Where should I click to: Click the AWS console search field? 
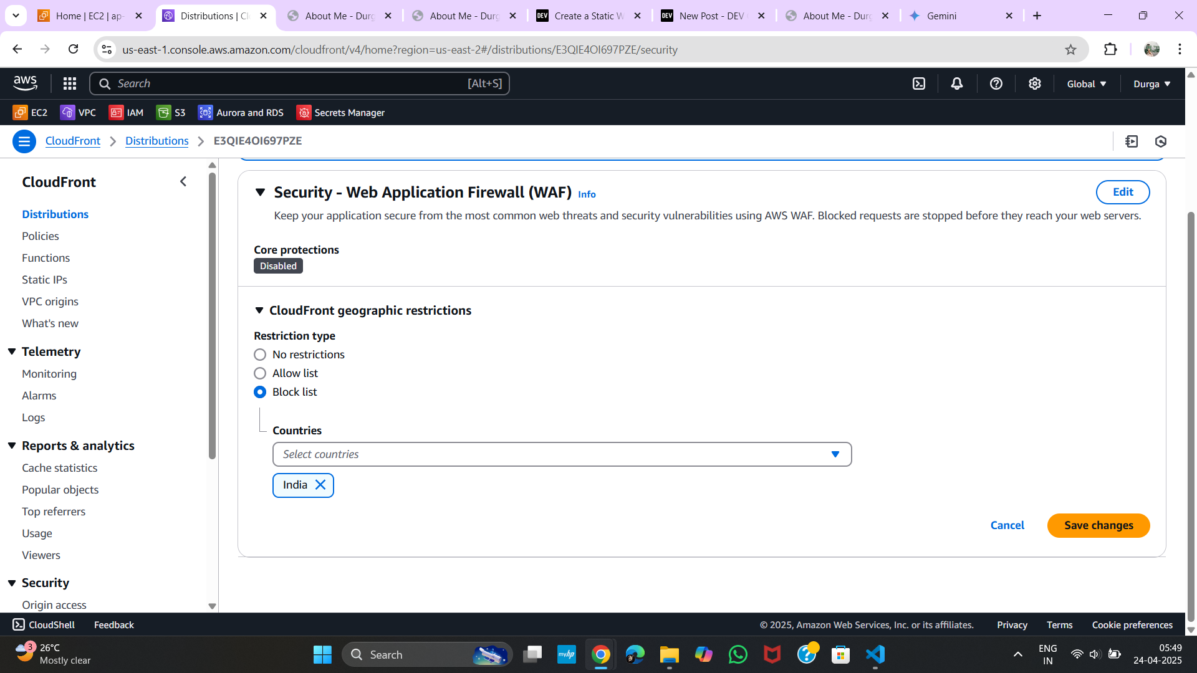[299, 84]
